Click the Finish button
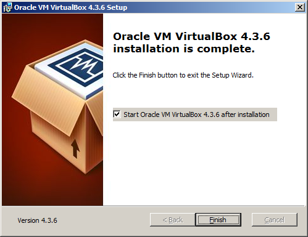This screenshot has width=308, height=237. click(218, 220)
